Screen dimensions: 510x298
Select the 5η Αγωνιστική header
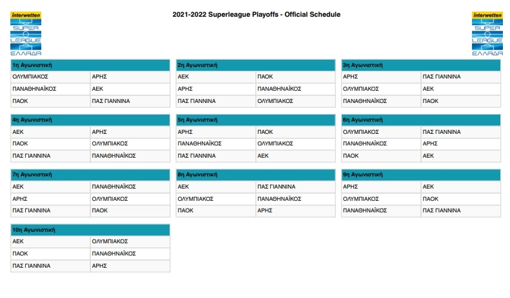(256, 120)
